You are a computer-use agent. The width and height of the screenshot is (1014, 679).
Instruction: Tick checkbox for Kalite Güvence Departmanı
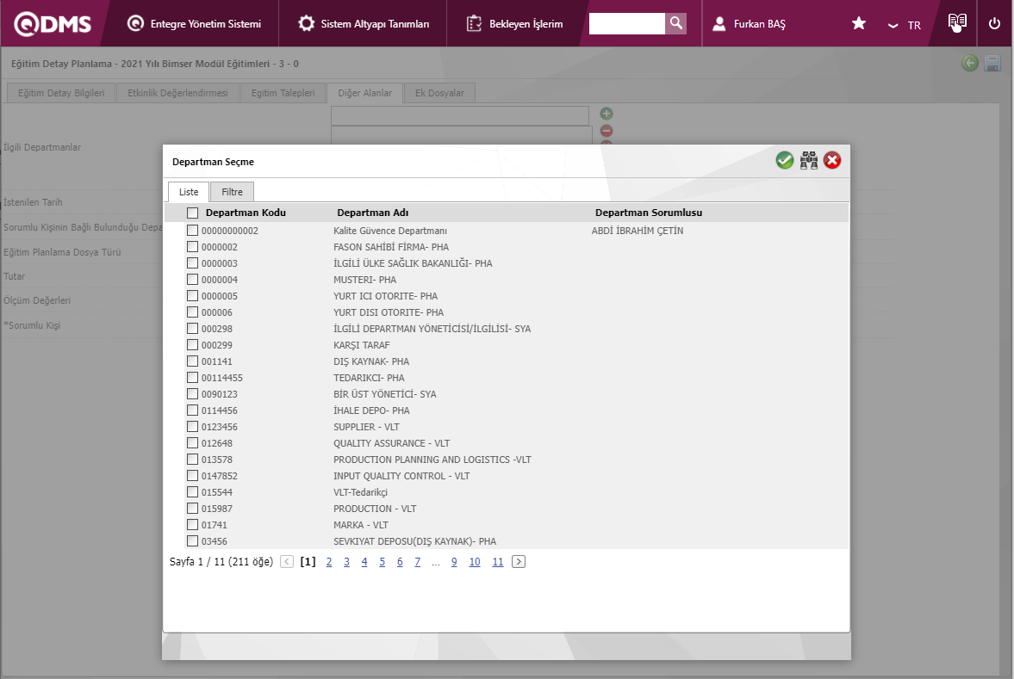point(192,231)
